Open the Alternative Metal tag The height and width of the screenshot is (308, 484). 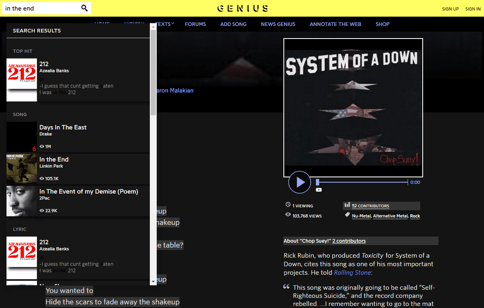[x=390, y=216]
